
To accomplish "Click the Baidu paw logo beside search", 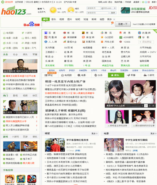I will tap(32, 24).
